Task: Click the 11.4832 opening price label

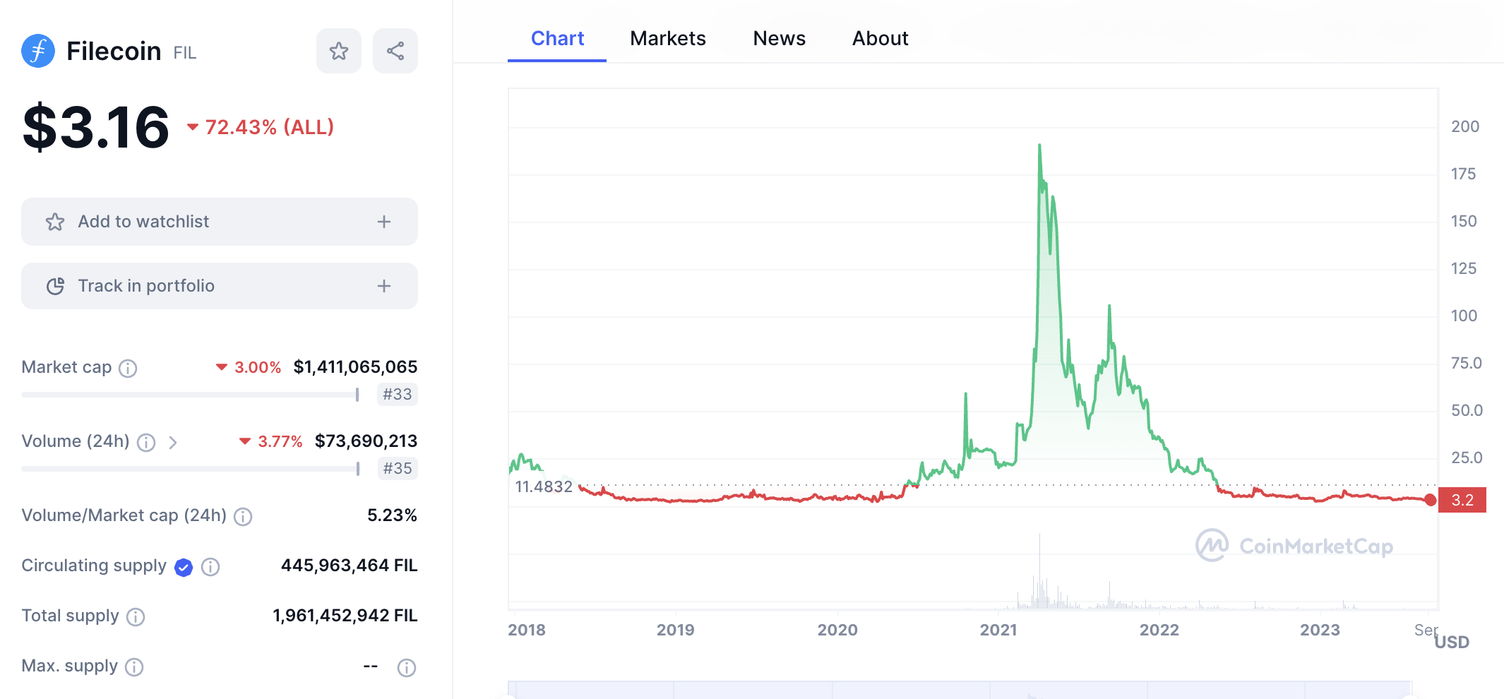Action: pos(544,486)
